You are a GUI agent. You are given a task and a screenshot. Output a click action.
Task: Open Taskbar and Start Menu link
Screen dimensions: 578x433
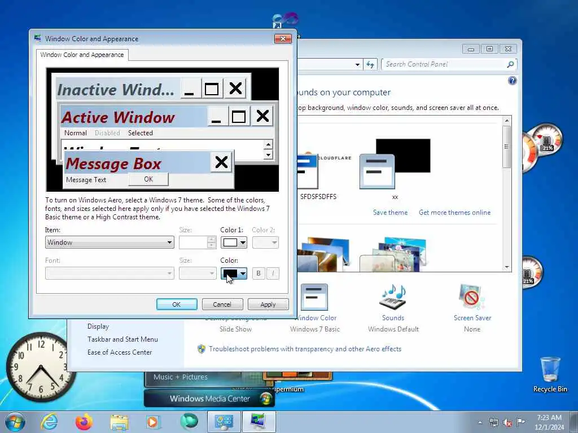[x=122, y=339]
